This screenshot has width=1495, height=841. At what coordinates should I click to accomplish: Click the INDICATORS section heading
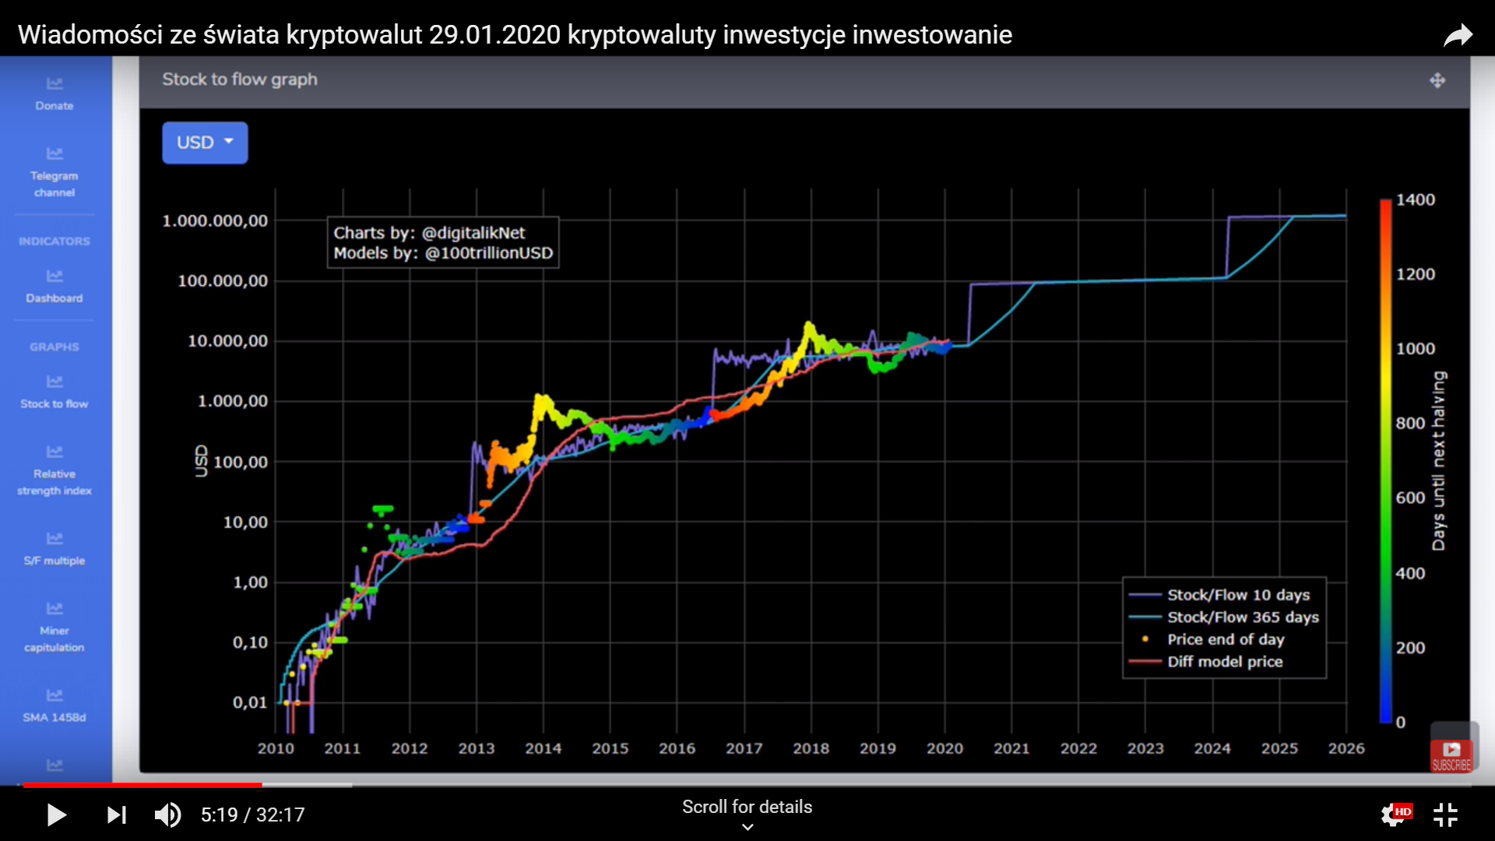tap(55, 241)
